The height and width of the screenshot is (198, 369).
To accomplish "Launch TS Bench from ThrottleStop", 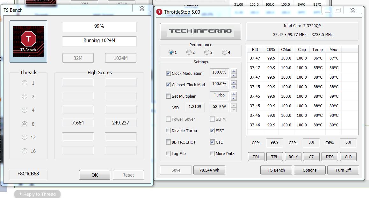I will 276,170.
